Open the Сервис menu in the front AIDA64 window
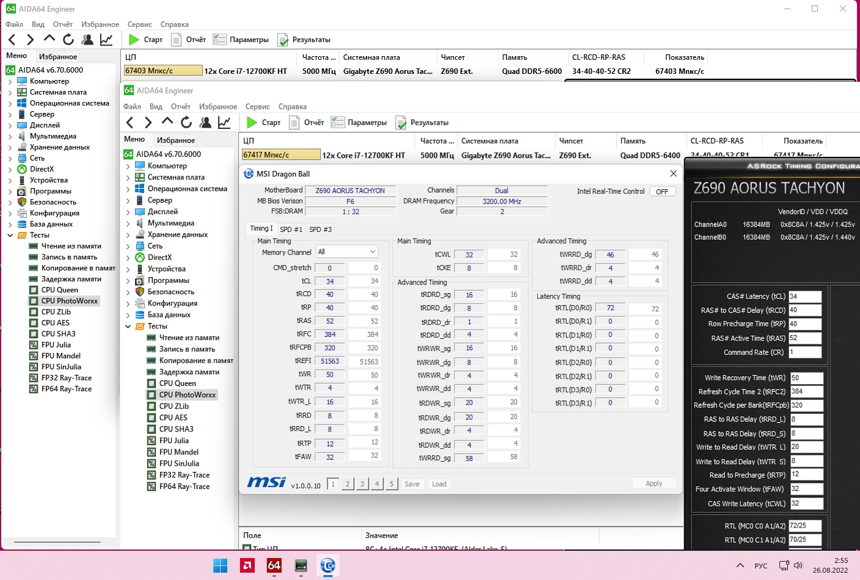 tap(257, 106)
